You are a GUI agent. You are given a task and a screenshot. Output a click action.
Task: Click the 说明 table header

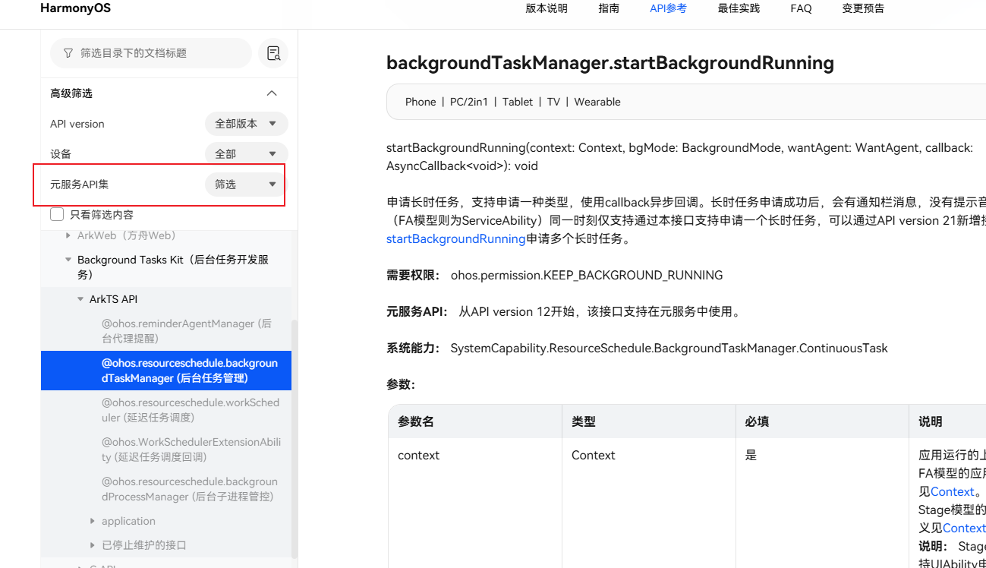931,421
